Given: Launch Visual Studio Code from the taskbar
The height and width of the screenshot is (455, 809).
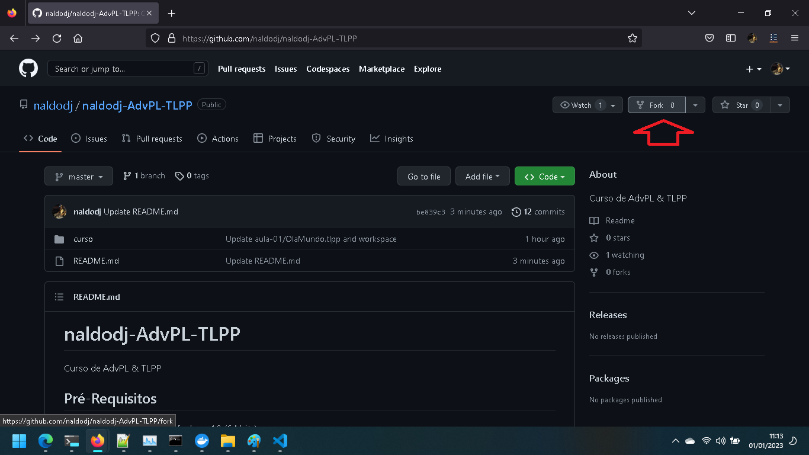Looking at the screenshot, I should (x=280, y=441).
